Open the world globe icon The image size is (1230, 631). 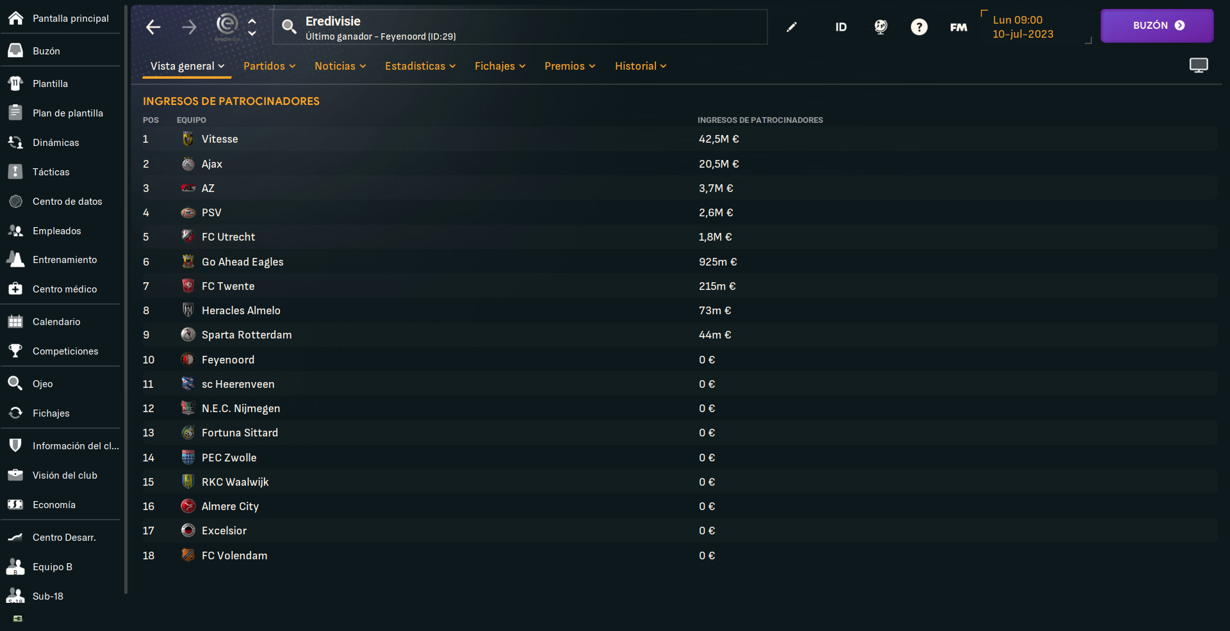(x=881, y=27)
